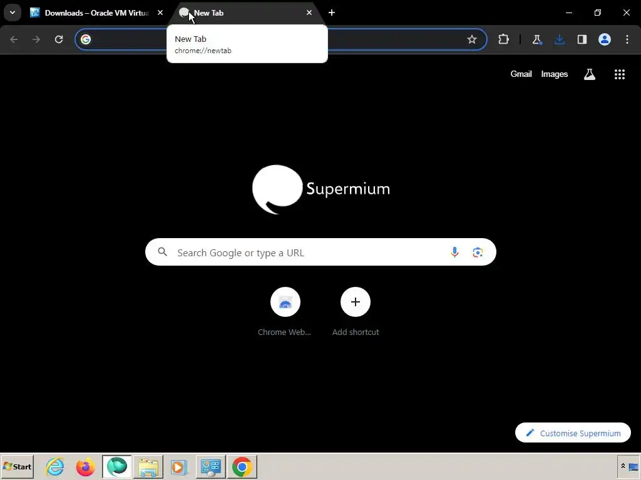
Task: Open the Gmail link
Action: pyautogui.click(x=521, y=74)
